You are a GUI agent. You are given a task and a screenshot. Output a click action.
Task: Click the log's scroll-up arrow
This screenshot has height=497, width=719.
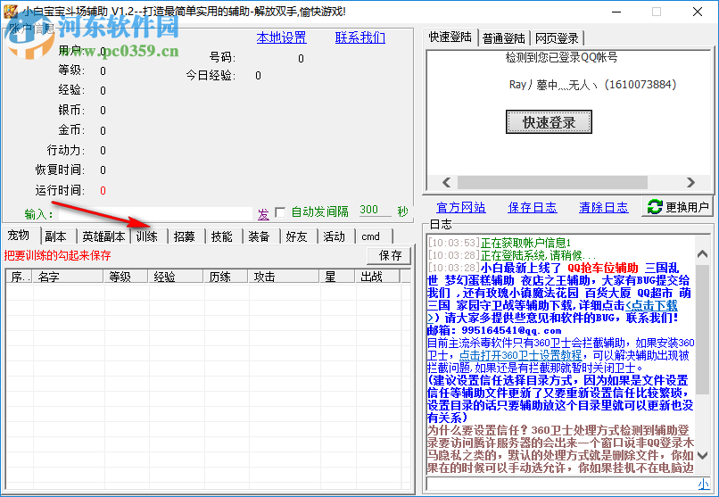(702, 254)
